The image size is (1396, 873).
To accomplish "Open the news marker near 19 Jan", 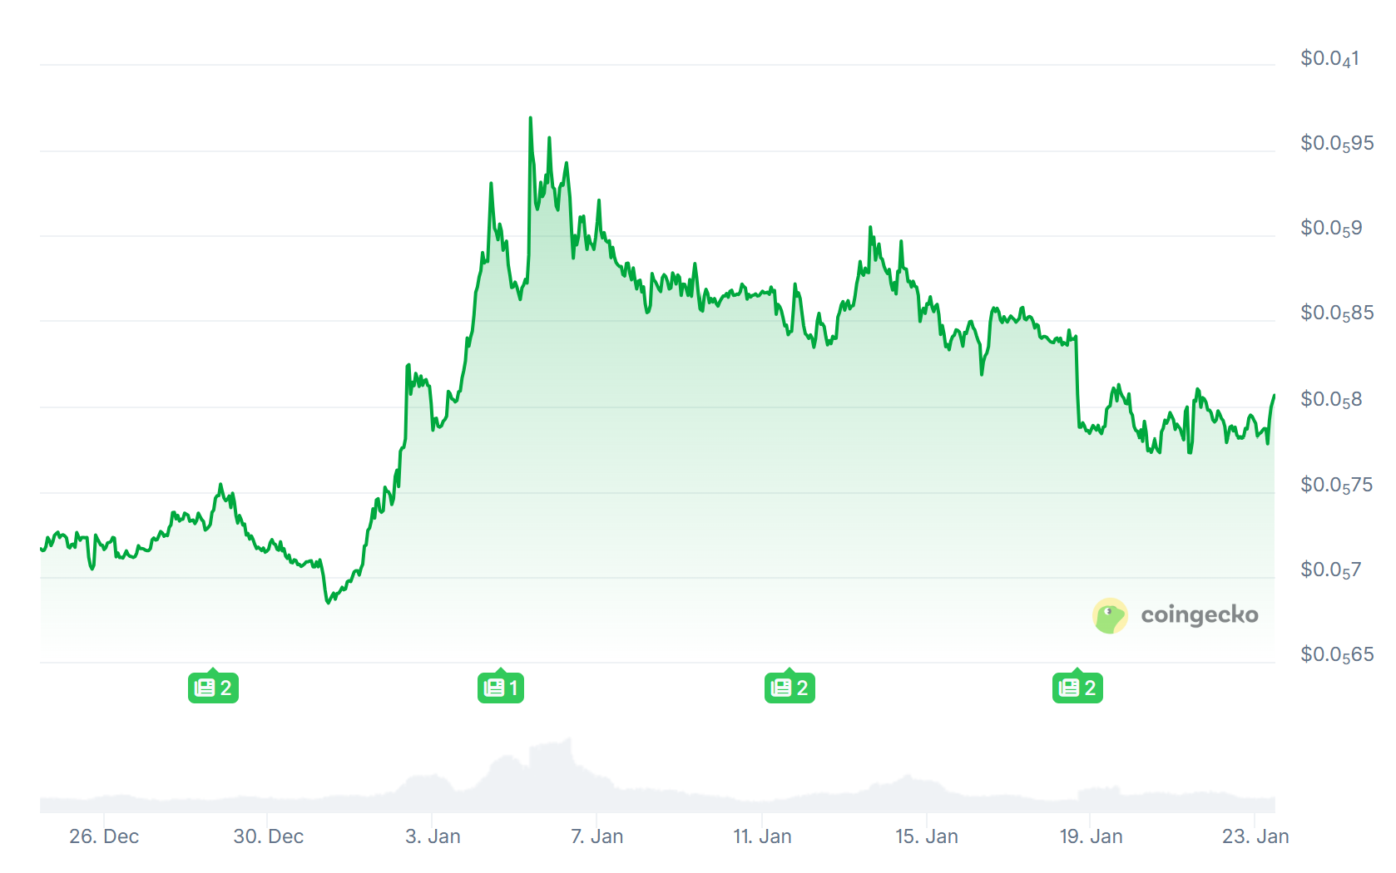I will [x=1077, y=688].
